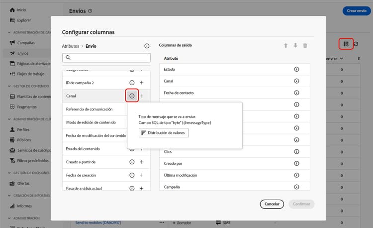Select Campaña row in output columns
This screenshot has height=228, width=373.
coord(235,186)
